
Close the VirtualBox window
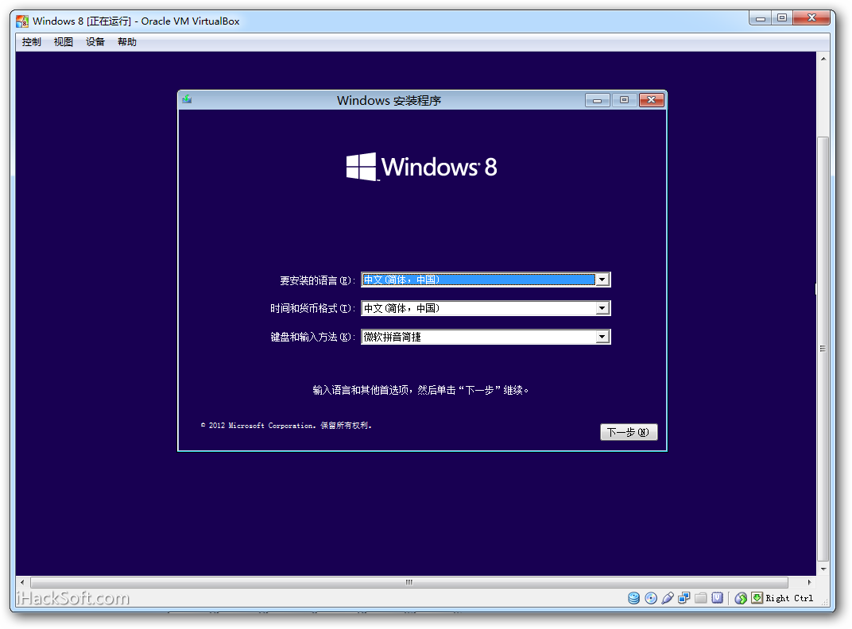pyautogui.click(x=811, y=18)
